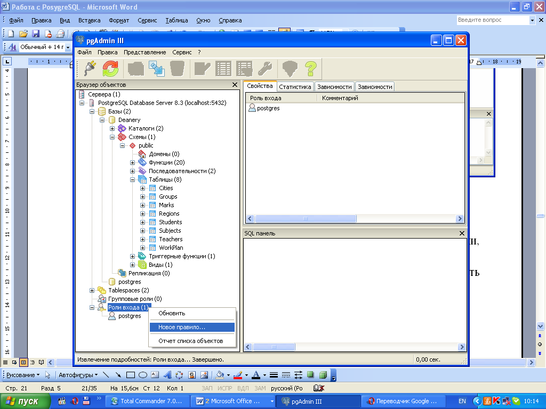Screen dimensions: 546x409
Task: Open Word Таблица menu
Action: (176, 20)
